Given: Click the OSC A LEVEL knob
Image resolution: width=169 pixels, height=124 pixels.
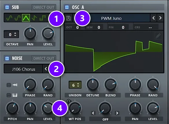Looking at the screenshot, I should tap(153, 108).
